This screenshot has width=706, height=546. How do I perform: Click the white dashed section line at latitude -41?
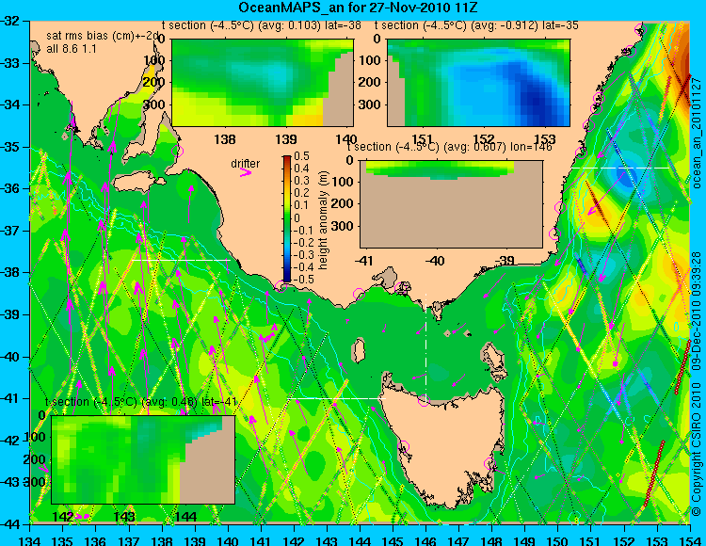(x=336, y=398)
